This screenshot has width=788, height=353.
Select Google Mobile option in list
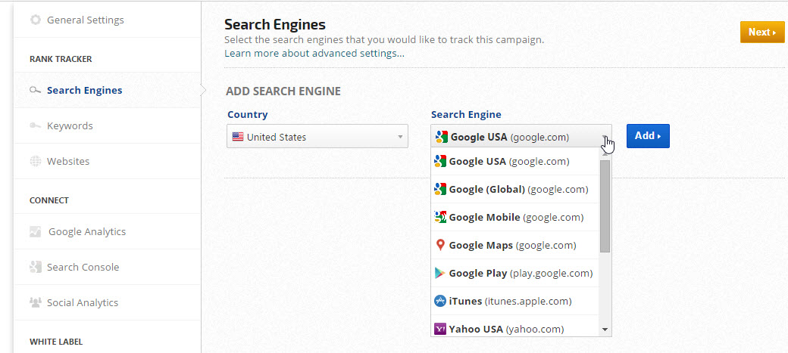[515, 217]
